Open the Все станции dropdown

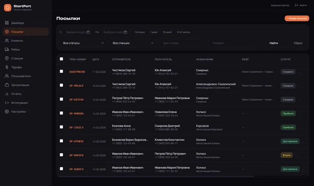(x=133, y=43)
